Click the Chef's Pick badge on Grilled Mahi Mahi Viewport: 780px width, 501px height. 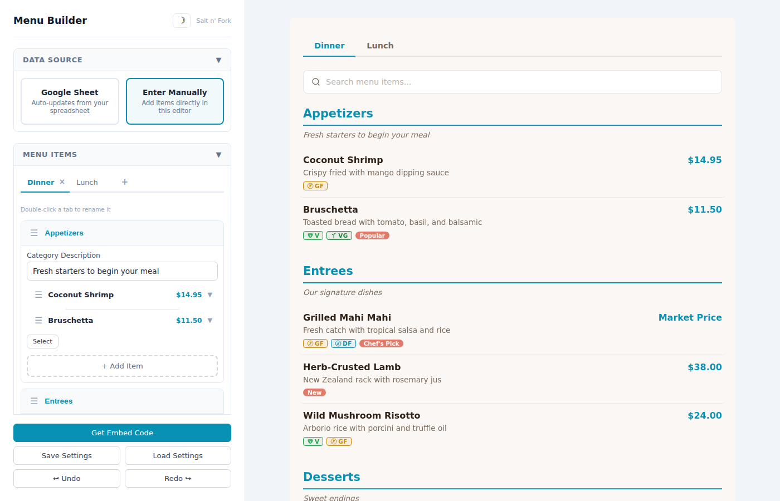point(381,343)
